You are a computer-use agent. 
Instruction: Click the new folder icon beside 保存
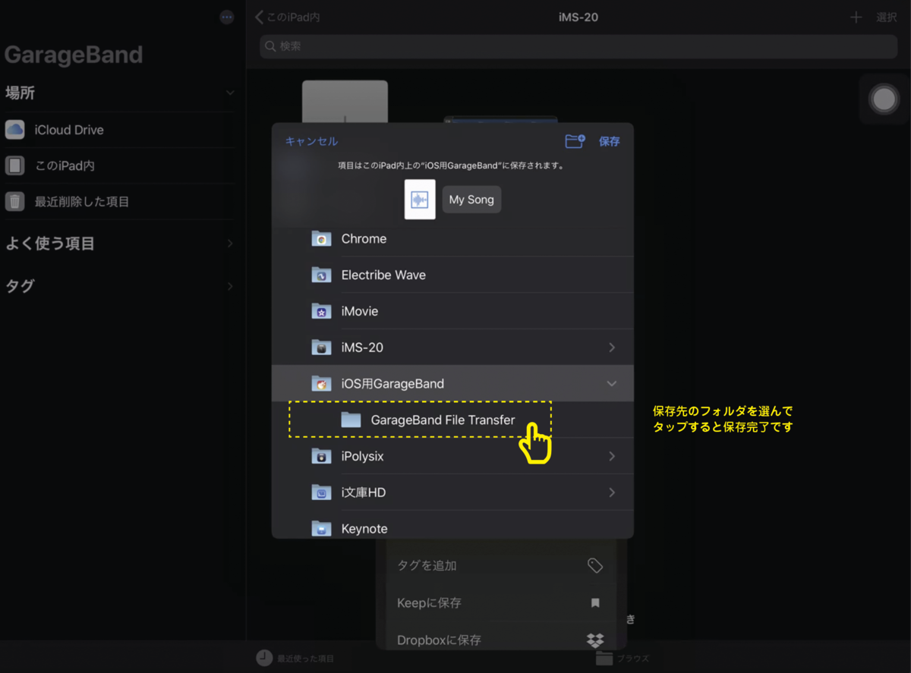(x=575, y=141)
